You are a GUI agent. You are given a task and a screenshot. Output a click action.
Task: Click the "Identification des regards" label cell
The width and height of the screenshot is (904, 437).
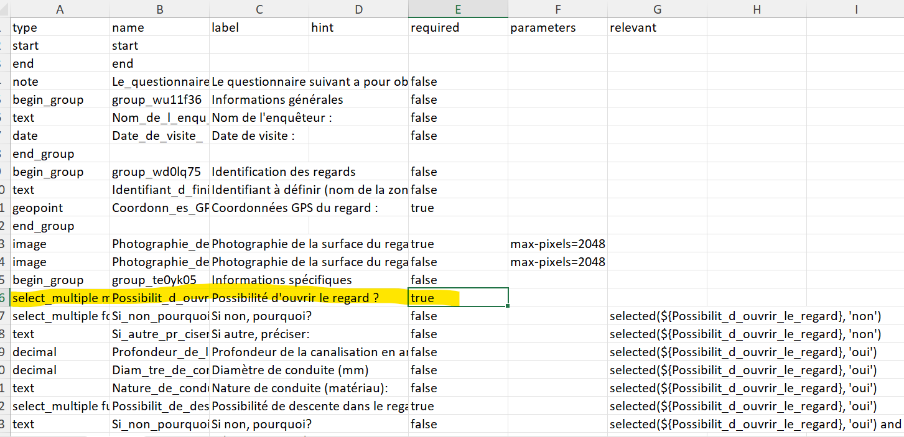284,172
